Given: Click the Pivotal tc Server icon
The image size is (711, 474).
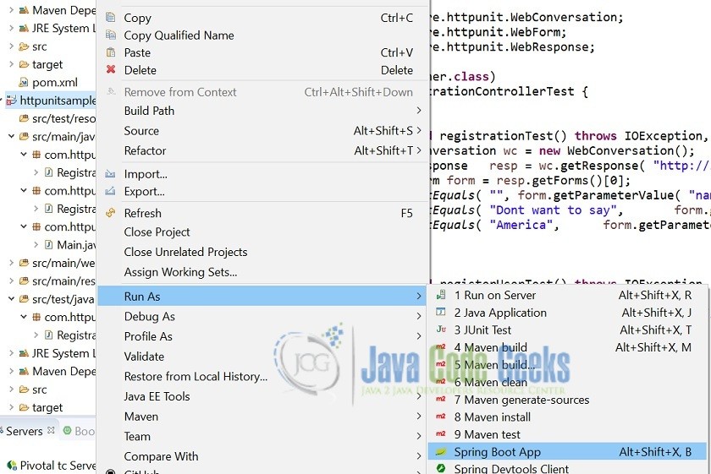Looking at the screenshot, I should pyautogui.click(x=12, y=465).
